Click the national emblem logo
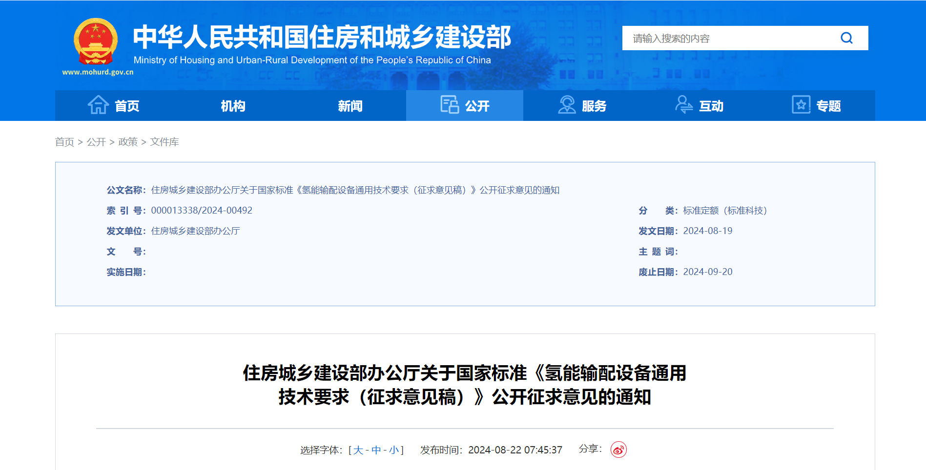The image size is (926, 470). (96, 41)
